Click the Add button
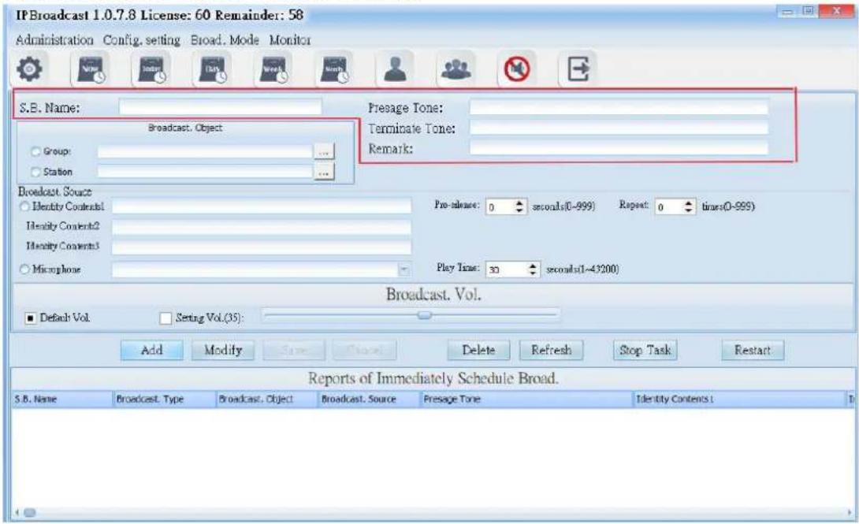 coord(152,350)
